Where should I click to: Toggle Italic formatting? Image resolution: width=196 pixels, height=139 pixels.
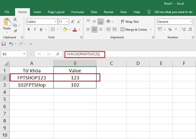point(35,29)
